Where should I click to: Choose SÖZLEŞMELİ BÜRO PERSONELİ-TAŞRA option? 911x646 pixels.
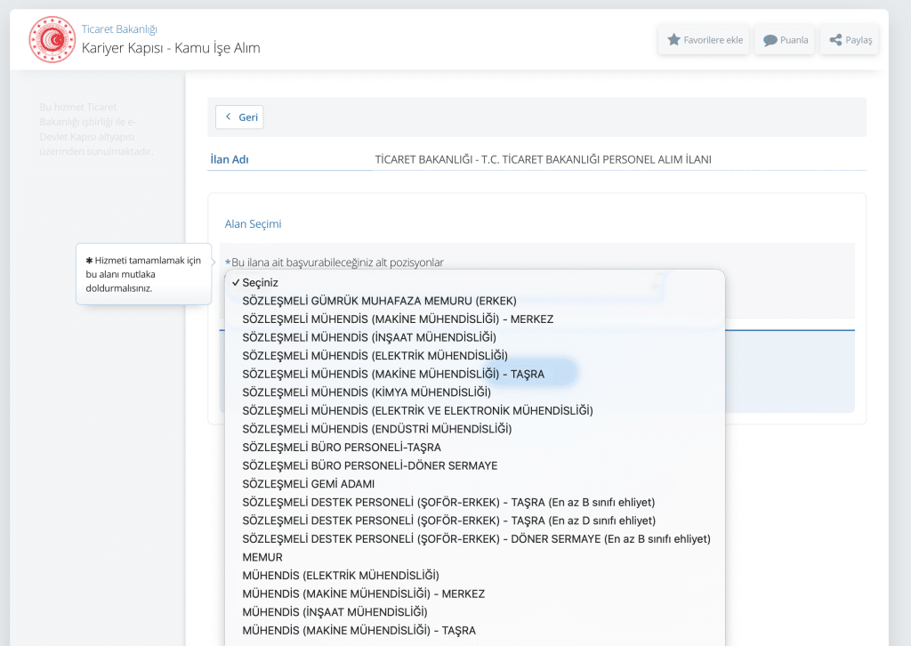pyautogui.click(x=342, y=448)
